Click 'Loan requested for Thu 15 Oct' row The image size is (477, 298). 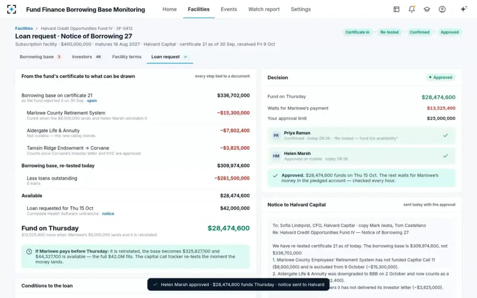(136, 211)
